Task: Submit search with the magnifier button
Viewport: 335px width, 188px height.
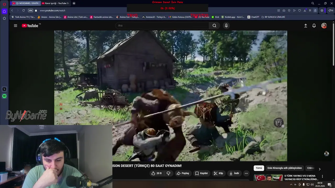Action: pyautogui.click(x=214, y=26)
